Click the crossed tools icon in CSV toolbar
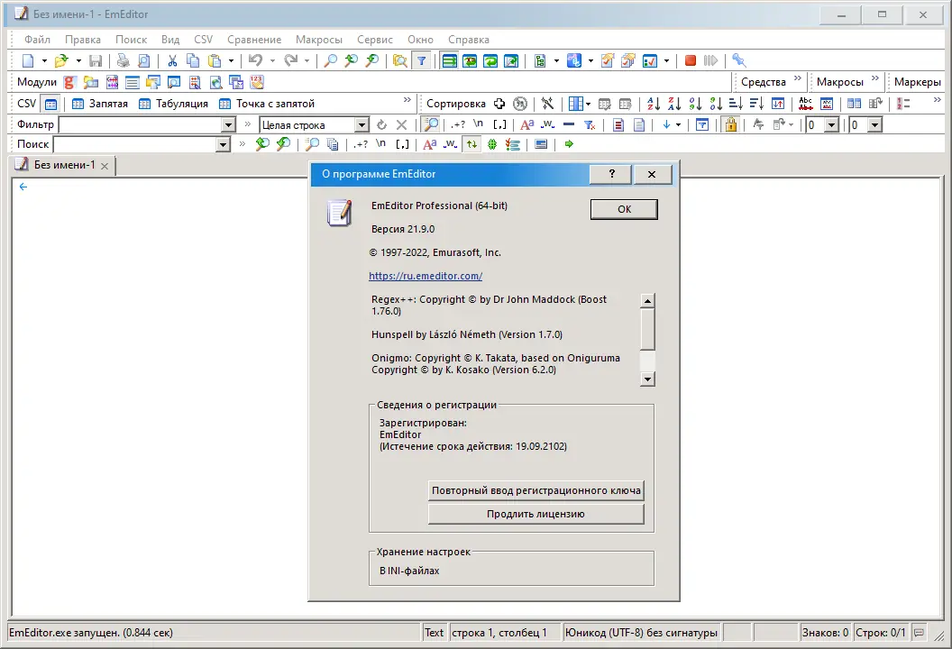Image resolution: width=952 pixels, height=649 pixels. pos(547,104)
